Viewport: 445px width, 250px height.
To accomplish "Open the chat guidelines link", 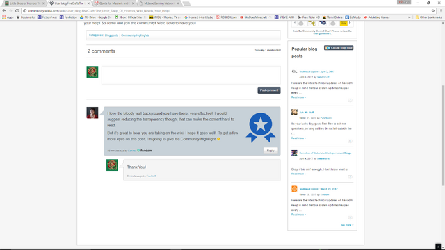I will 322,33.
